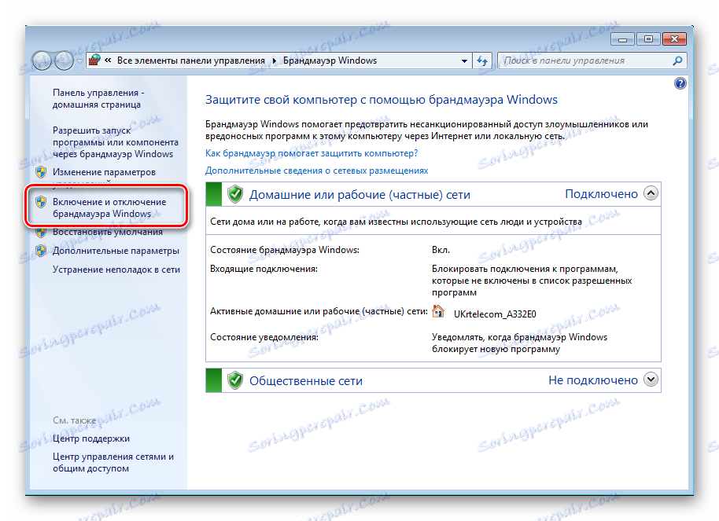Open 'Центр поддержки' link

[x=90, y=438]
